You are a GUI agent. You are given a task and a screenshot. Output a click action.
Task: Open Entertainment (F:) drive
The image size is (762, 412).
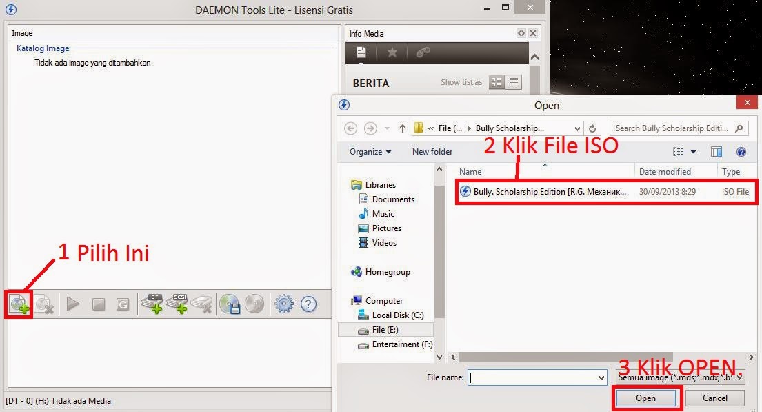[402, 344]
